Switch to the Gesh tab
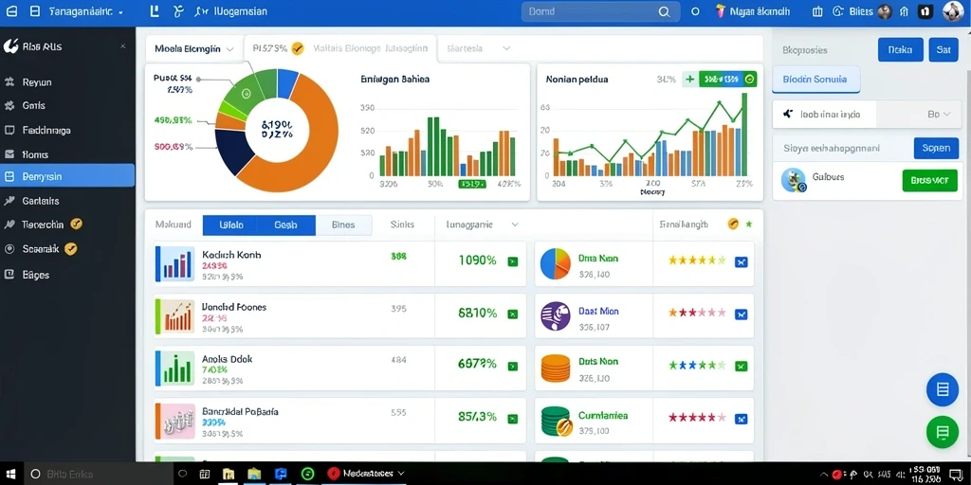The image size is (971, 485). [x=286, y=225]
